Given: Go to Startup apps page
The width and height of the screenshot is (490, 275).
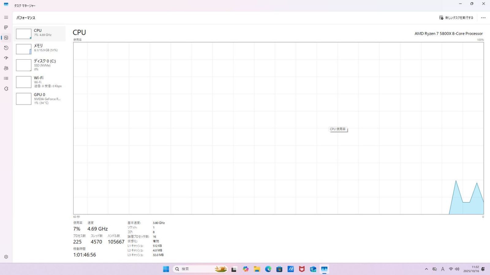Looking at the screenshot, I should pos(6,58).
